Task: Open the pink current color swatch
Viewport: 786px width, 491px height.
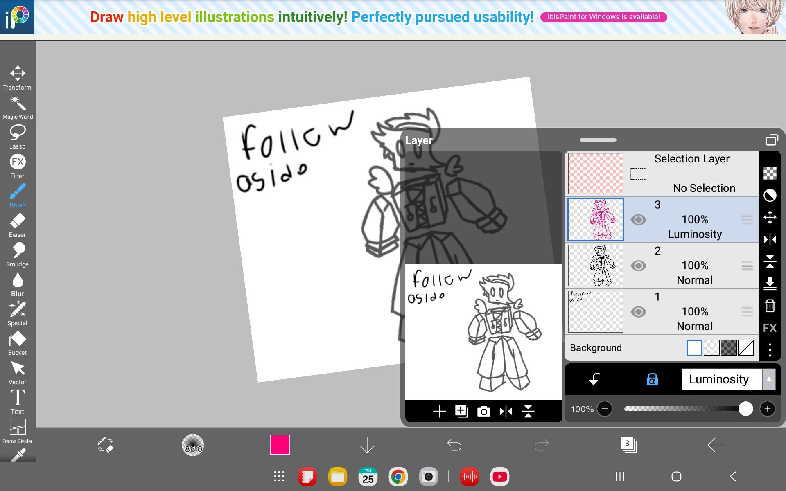Action: pos(280,445)
